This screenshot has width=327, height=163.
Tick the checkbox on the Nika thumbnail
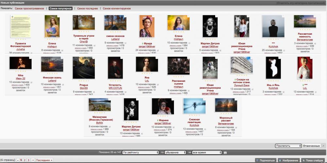point(30,58)
